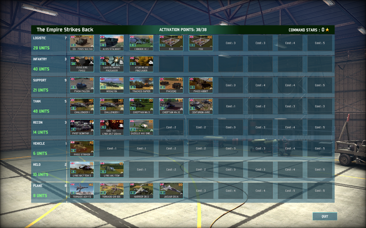Choose the Chieftain Mk.5 tank card
Screen dimensions: 366x228
(142, 107)
